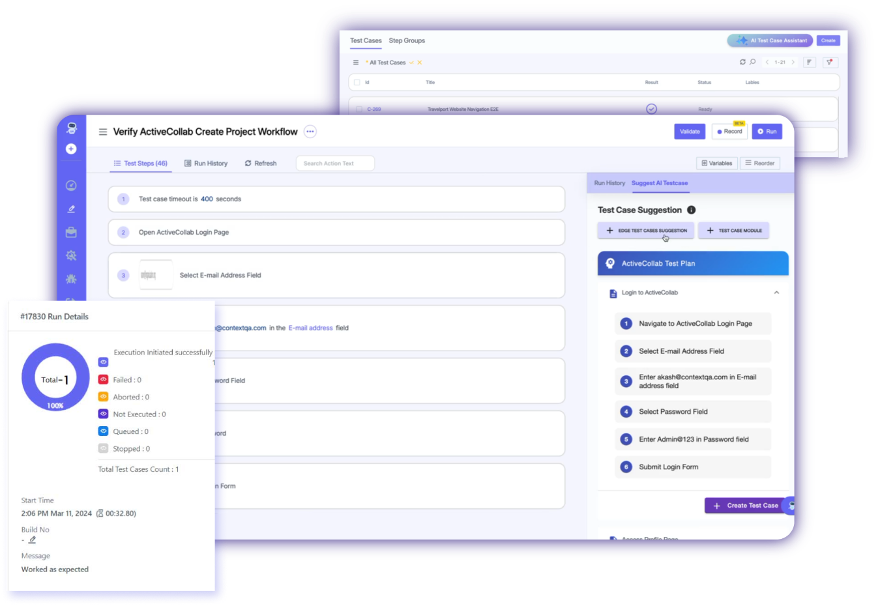Click the Test Case Module button

[x=734, y=231]
